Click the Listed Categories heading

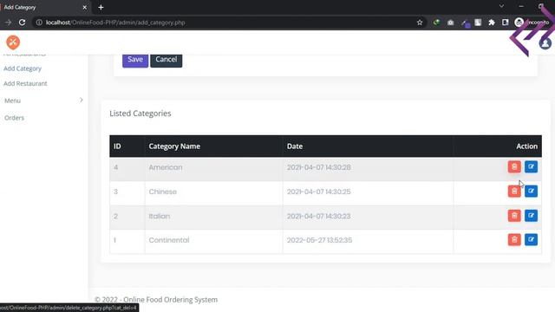click(x=140, y=114)
